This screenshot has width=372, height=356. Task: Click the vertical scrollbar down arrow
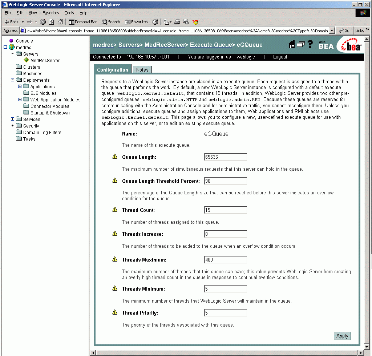pyautogui.click(x=367, y=347)
